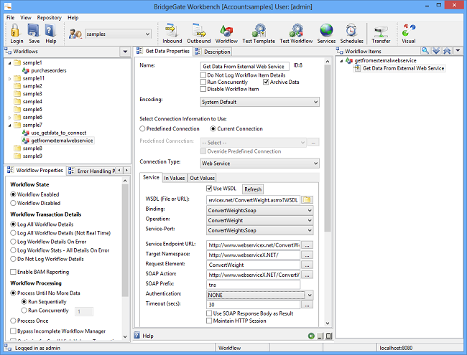Click the Test Template toolbar icon

pos(259,30)
